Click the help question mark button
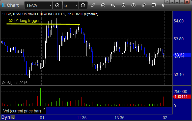192x121 pixels. pos(167,2)
